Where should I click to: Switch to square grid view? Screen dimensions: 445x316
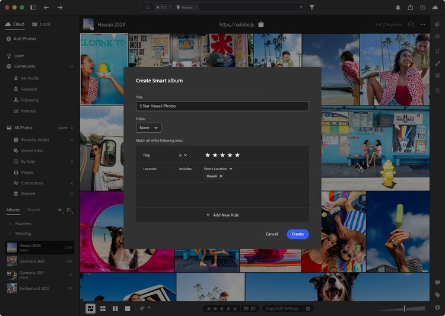tap(103, 308)
